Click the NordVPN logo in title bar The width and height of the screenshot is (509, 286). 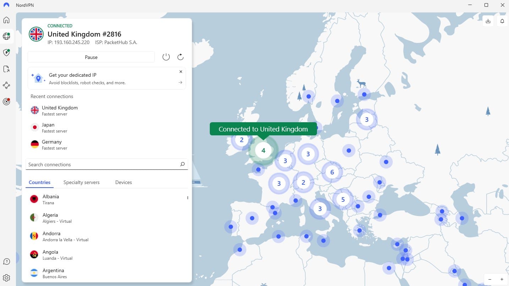(x=6, y=5)
